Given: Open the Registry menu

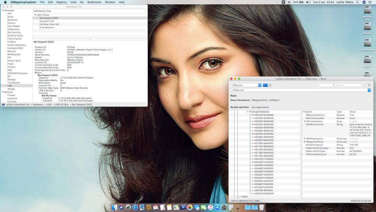Looking at the screenshot, I should pos(61,2).
